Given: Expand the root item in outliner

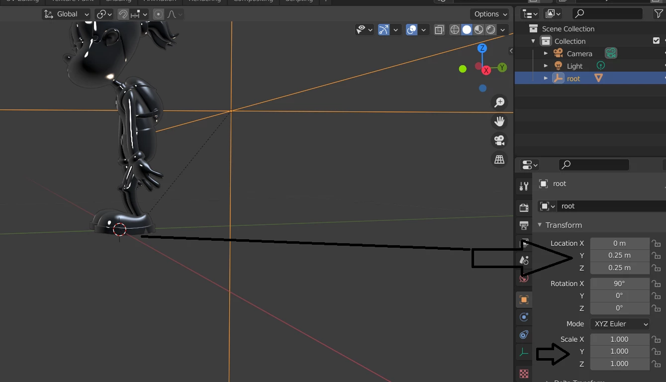Looking at the screenshot, I should pos(546,78).
